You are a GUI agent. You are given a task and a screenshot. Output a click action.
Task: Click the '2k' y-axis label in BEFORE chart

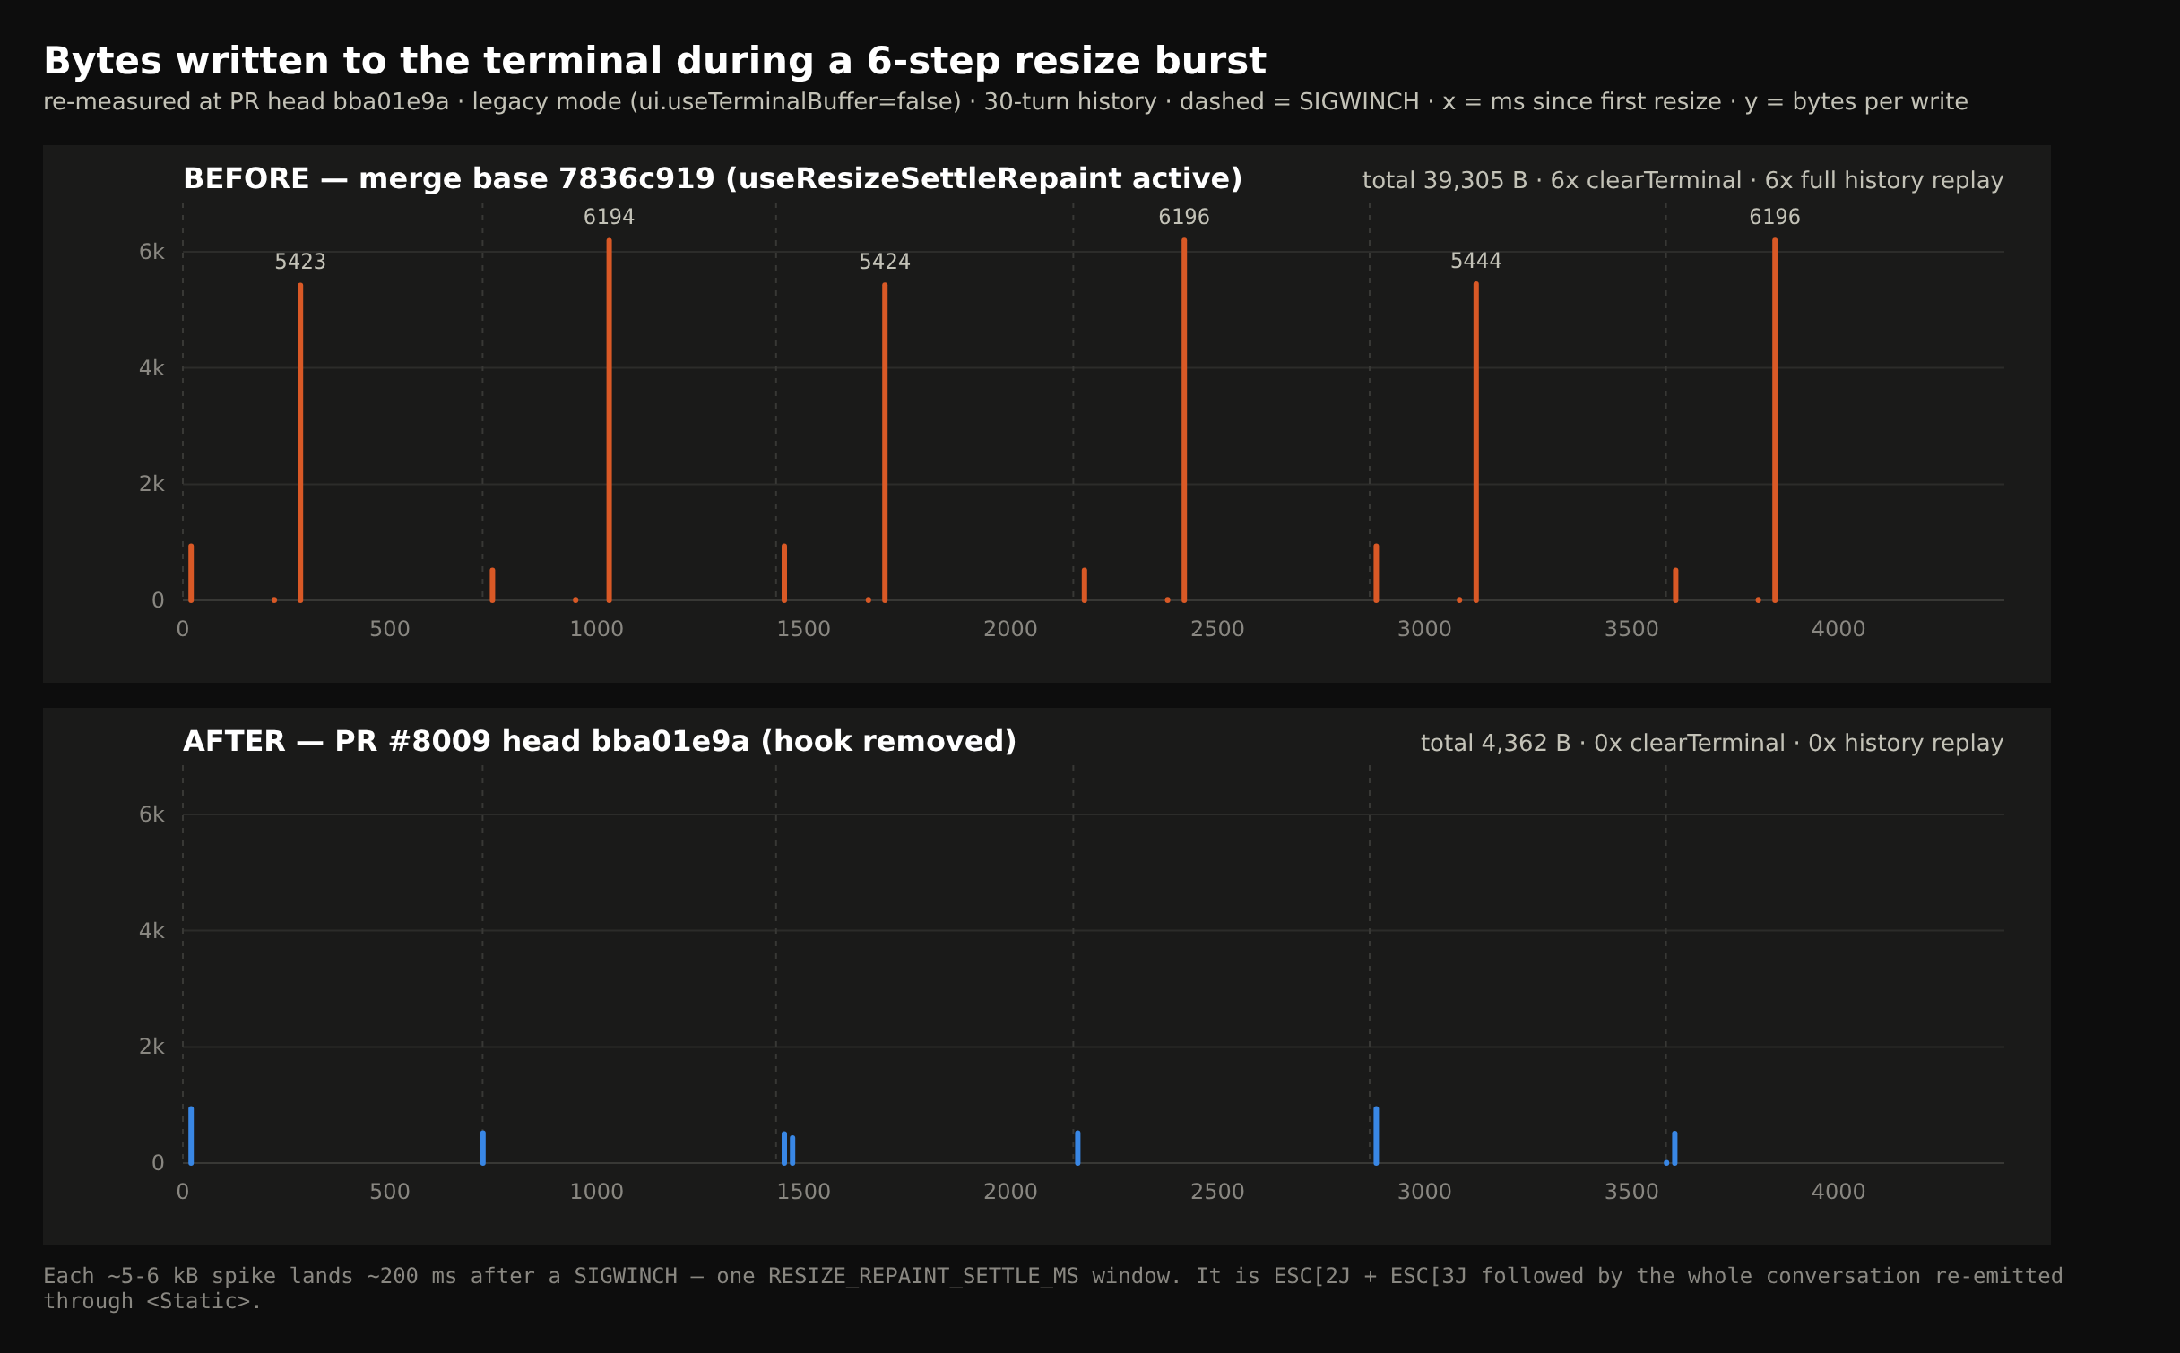pyautogui.click(x=151, y=485)
